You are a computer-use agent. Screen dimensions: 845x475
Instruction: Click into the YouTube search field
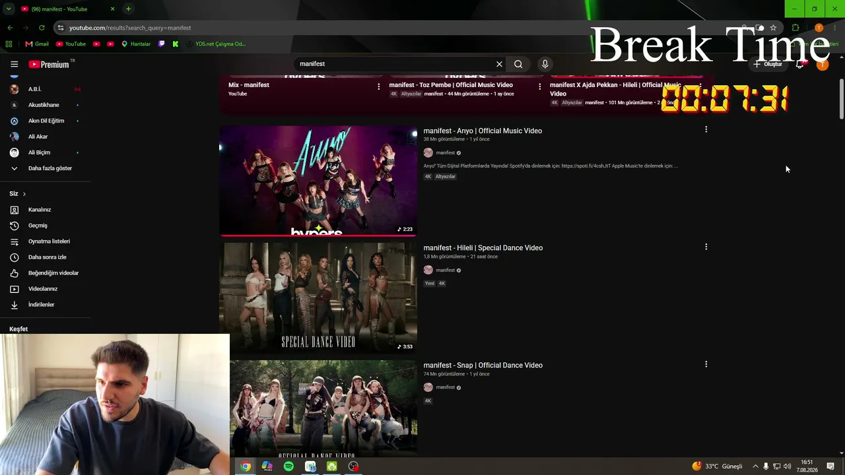[395, 64]
